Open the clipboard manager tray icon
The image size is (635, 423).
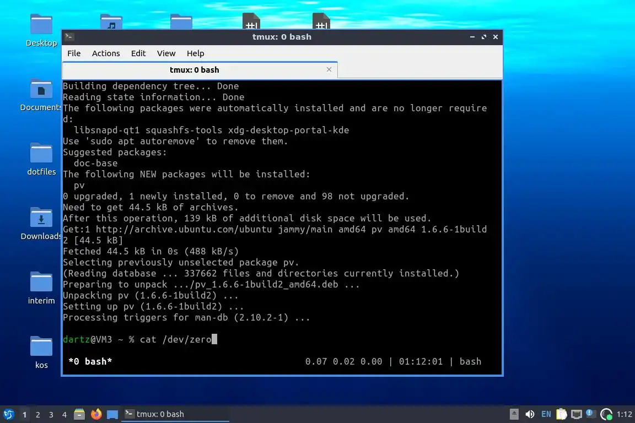click(561, 414)
